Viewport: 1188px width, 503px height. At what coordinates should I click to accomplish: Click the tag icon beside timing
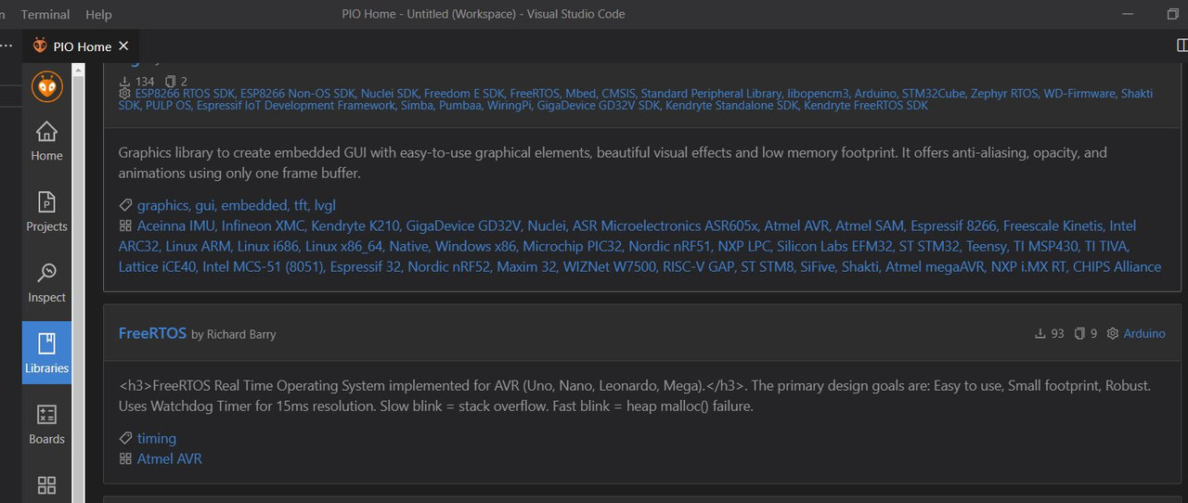coord(125,438)
